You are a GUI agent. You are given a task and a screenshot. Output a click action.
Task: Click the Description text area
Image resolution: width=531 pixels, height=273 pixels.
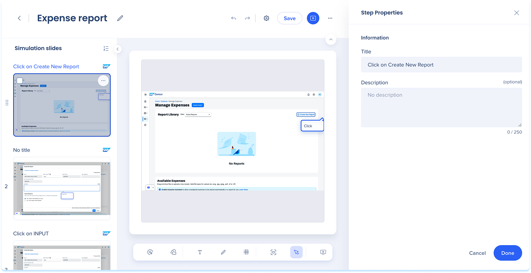click(441, 107)
